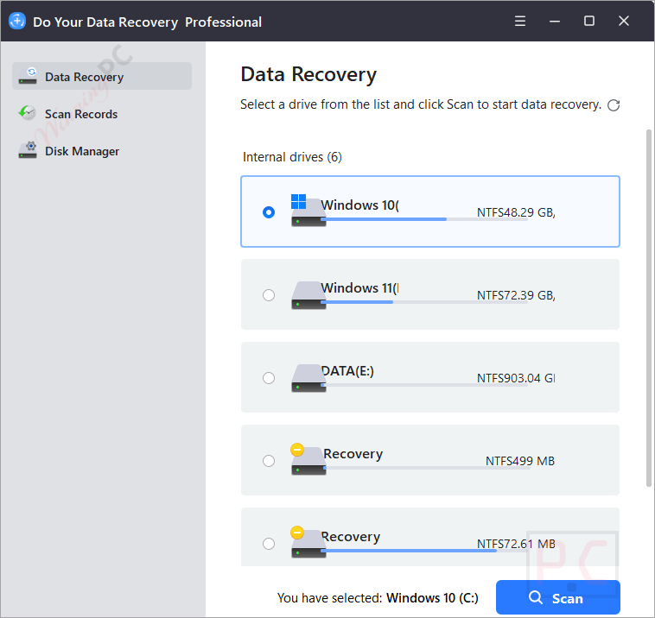Click the NTFS499 MB size text
This screenshot has height=618, width=655.
[520, 461]
